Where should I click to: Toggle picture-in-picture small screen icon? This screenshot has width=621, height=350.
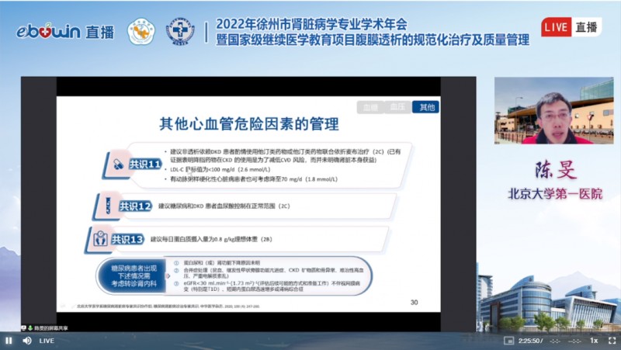click(508, 341)
